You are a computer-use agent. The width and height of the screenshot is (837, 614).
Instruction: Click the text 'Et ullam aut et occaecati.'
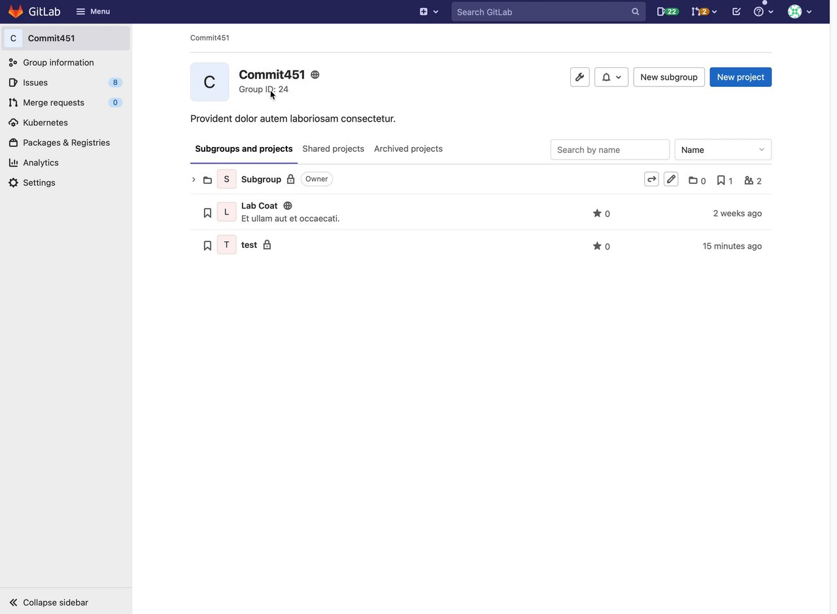click(290, 218)
